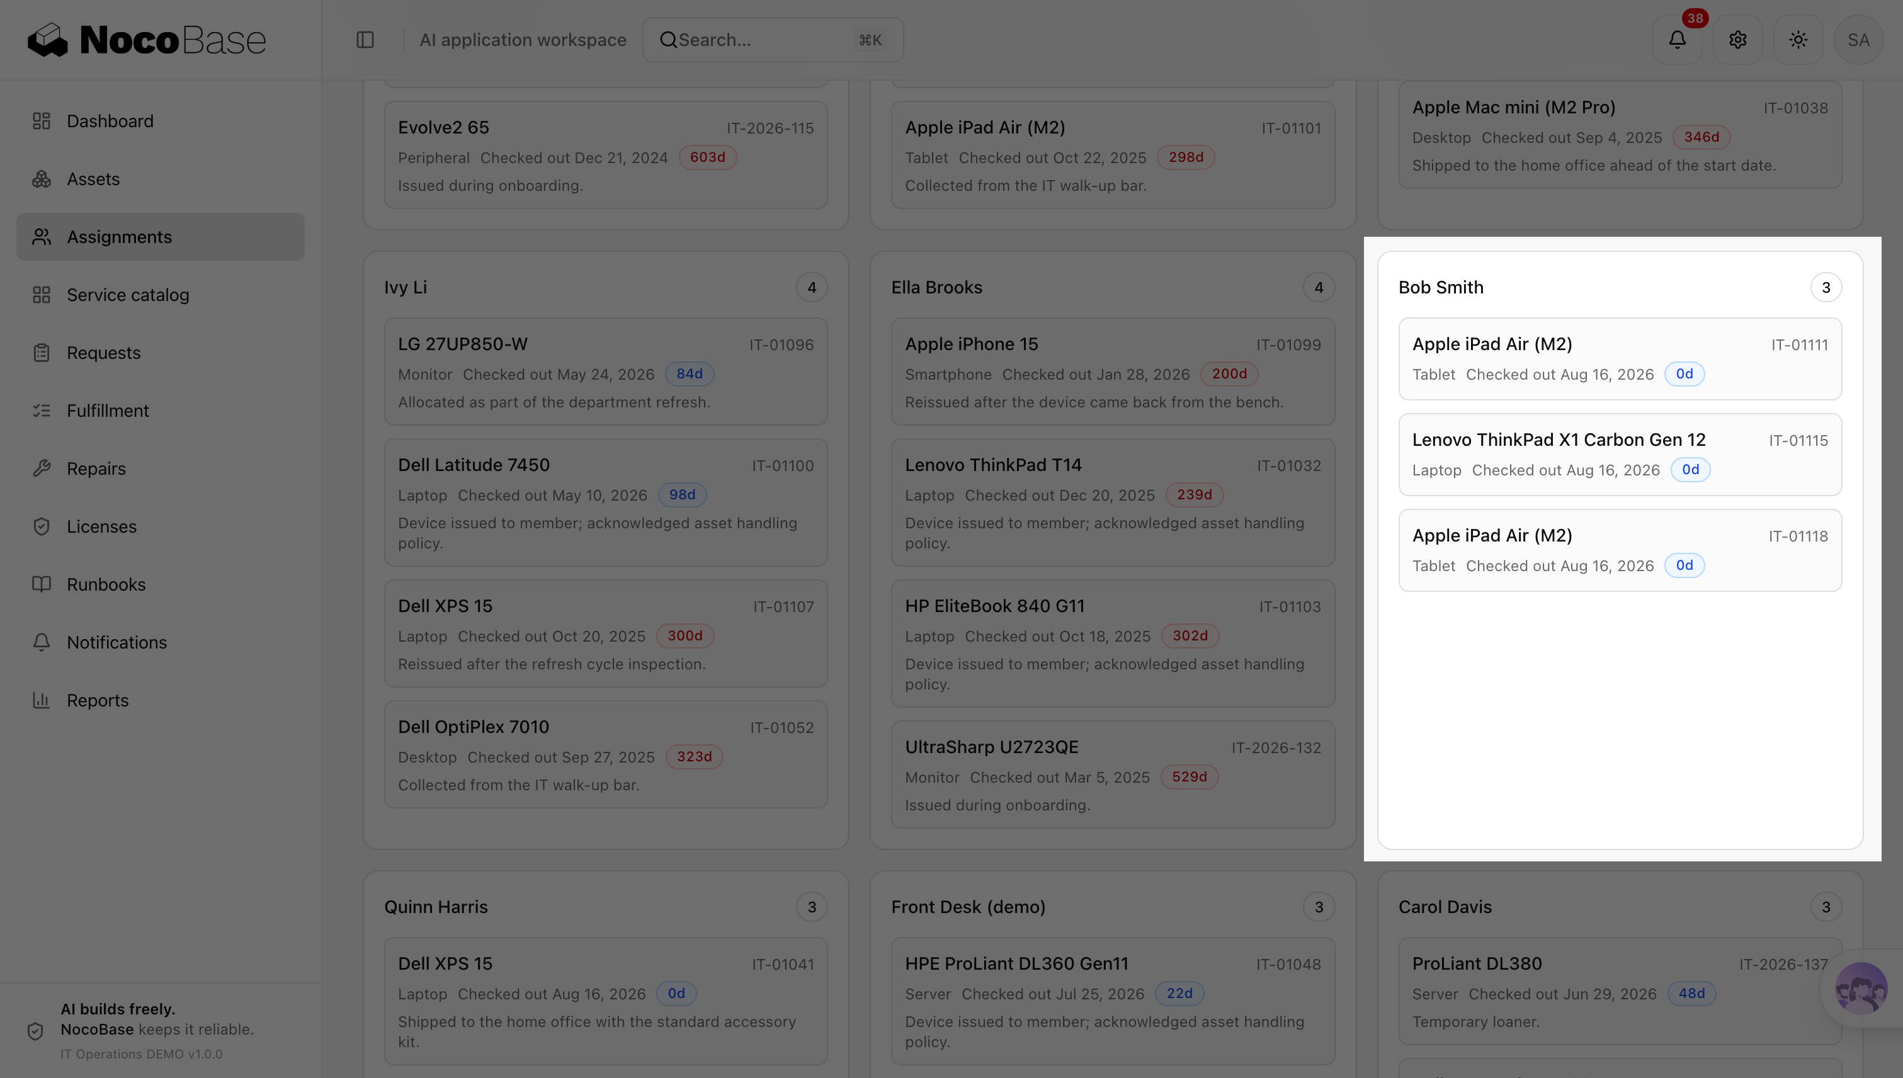Click the Requests clipboard icon

(42, 353)
